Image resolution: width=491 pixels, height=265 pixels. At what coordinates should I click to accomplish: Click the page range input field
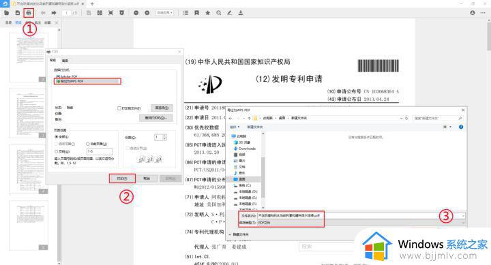(100, 151)
